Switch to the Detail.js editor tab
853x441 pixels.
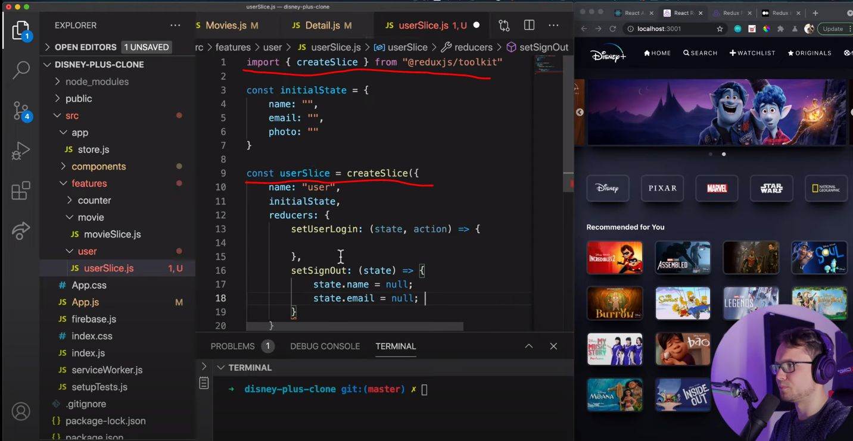(322, 26)
